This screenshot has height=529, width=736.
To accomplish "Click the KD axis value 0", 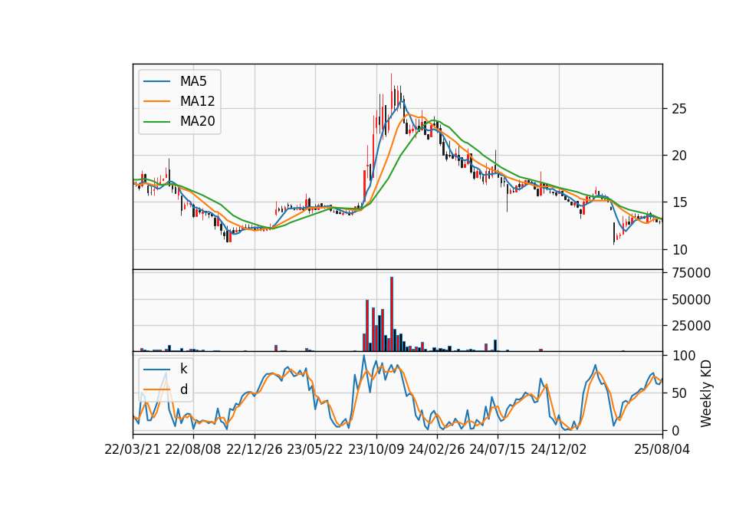I will (x=675, y=430).
